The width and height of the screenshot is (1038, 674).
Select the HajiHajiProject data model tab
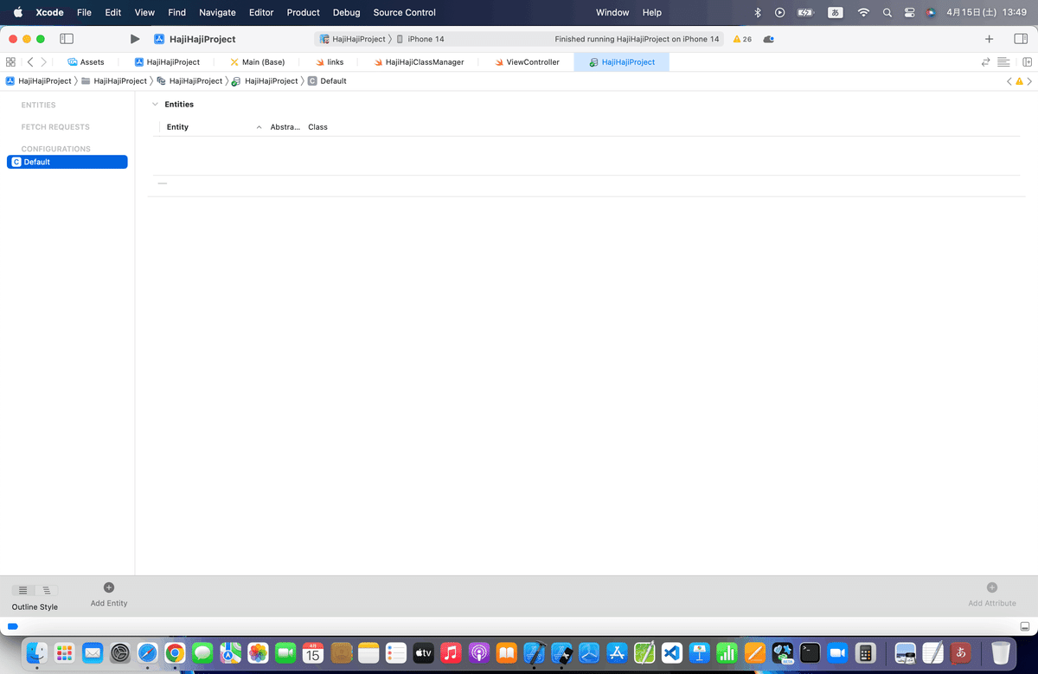pyautogui.click(x=621, y=62)
